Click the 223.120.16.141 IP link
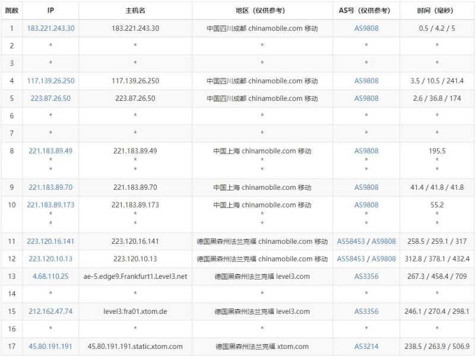The width and height of the screenshot is (475, 356). 50,241
